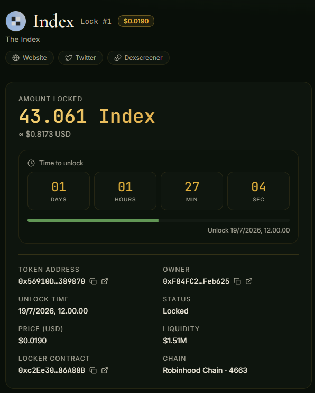Open token address in external explorer

(x=105, y=281)
